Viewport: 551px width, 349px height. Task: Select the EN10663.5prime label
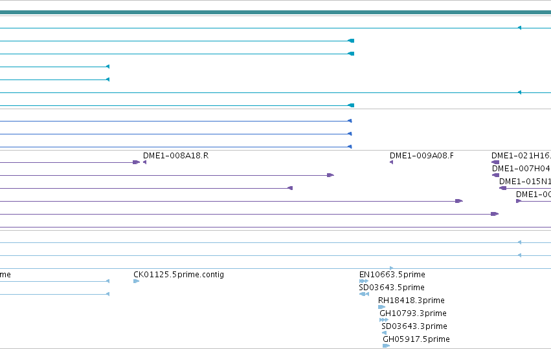coord(392,274)
